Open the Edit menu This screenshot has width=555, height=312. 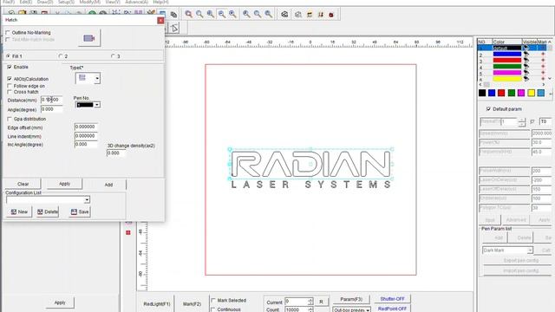(x=26, y=2)
